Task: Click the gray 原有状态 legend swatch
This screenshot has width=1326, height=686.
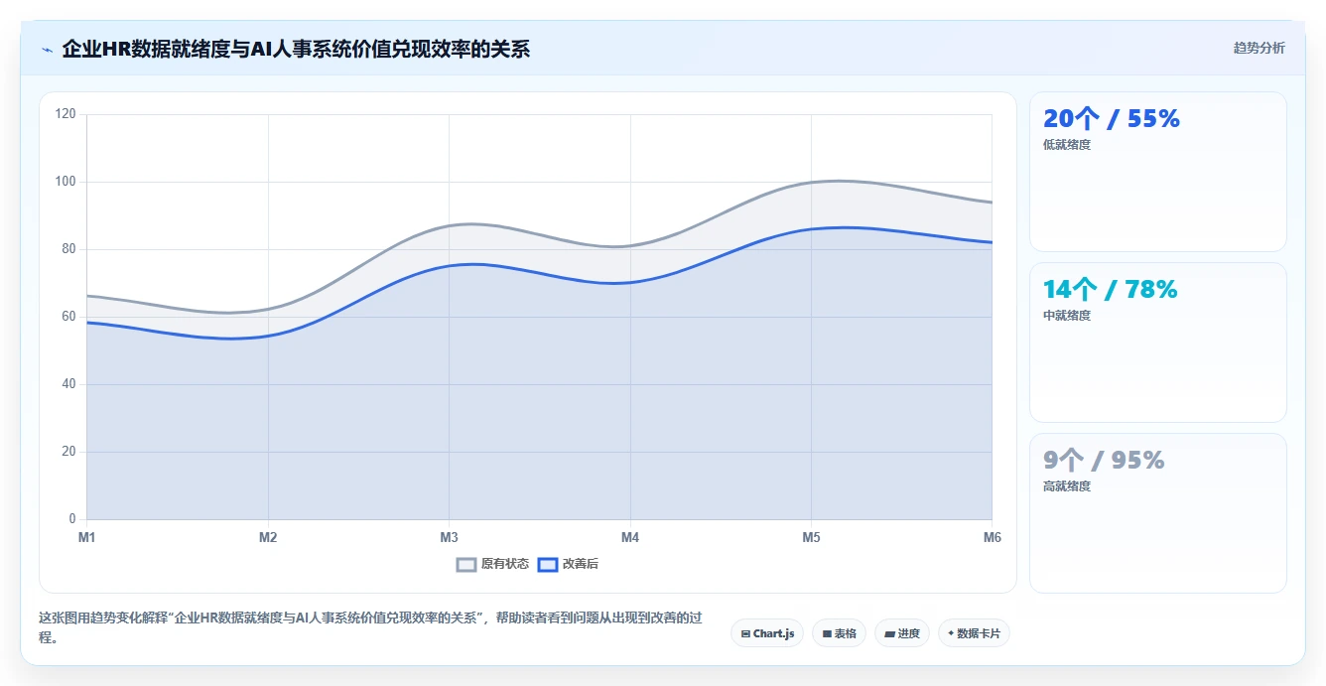Action: (466, 564)
